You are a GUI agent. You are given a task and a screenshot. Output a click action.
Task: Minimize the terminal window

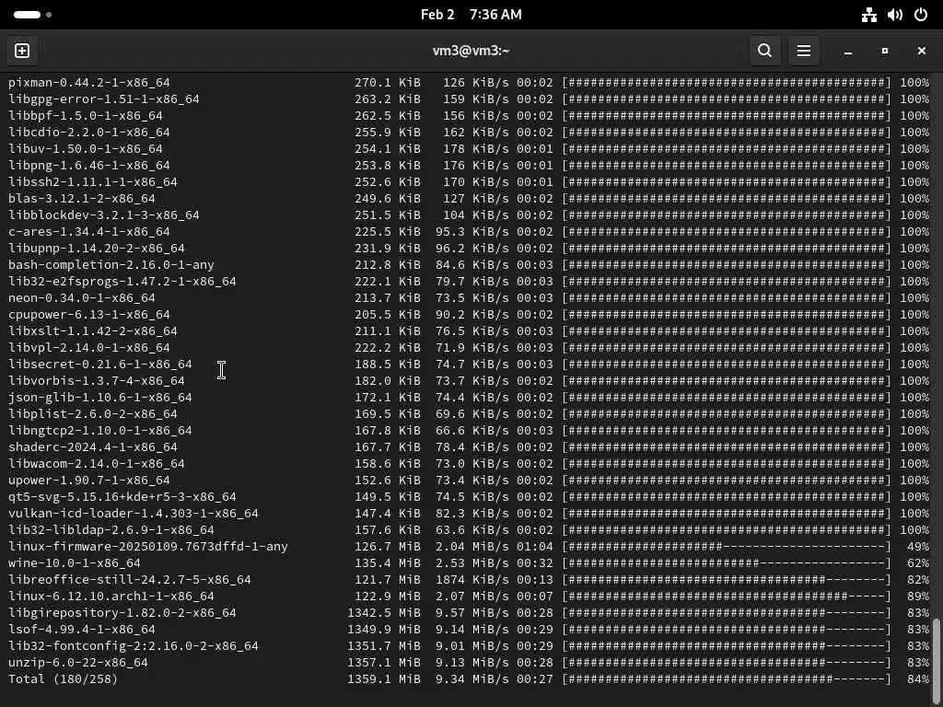pyautogui.click(x=848, y=52)
